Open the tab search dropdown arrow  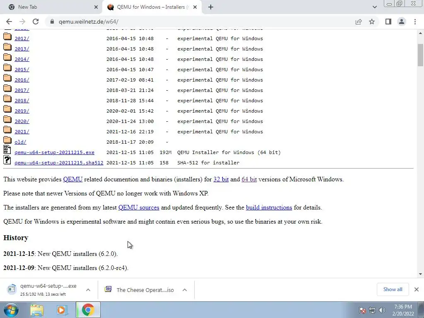374,7
